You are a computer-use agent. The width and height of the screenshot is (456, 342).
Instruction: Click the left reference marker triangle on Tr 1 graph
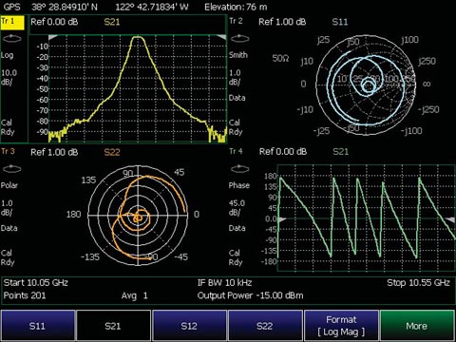pos(52,37)
